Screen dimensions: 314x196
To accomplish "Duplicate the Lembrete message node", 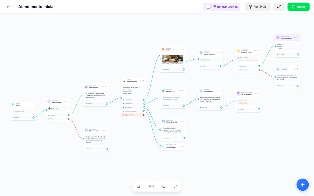I will pyautogui.click(x=295, y=69).
